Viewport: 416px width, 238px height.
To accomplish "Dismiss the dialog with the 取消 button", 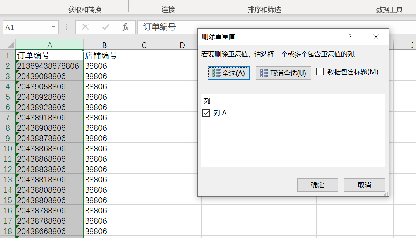I will [364, 185].
